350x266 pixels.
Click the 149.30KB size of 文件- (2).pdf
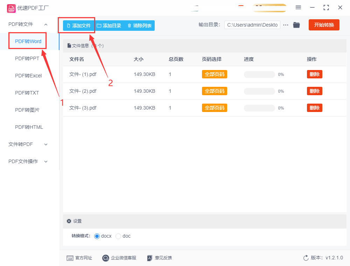click(145, 91)
